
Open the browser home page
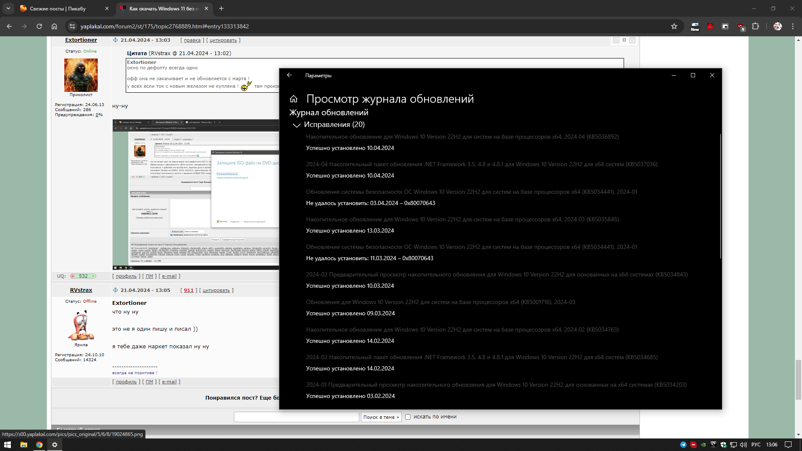point(54,26)
